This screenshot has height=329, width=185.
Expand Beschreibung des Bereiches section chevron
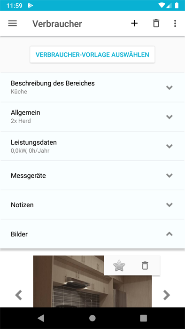pyautogui.click(x=169, y=87)
